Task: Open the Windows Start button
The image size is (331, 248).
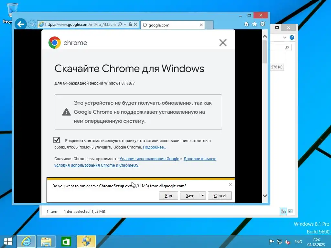Action: (x=8, y=242)
